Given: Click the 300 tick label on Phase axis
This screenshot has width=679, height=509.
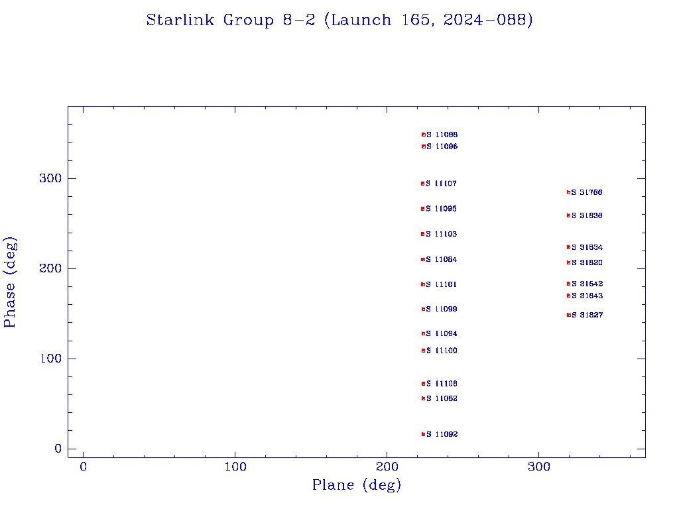Looking at the screenshot, I should pyautogui.click(x=50, y=178).
